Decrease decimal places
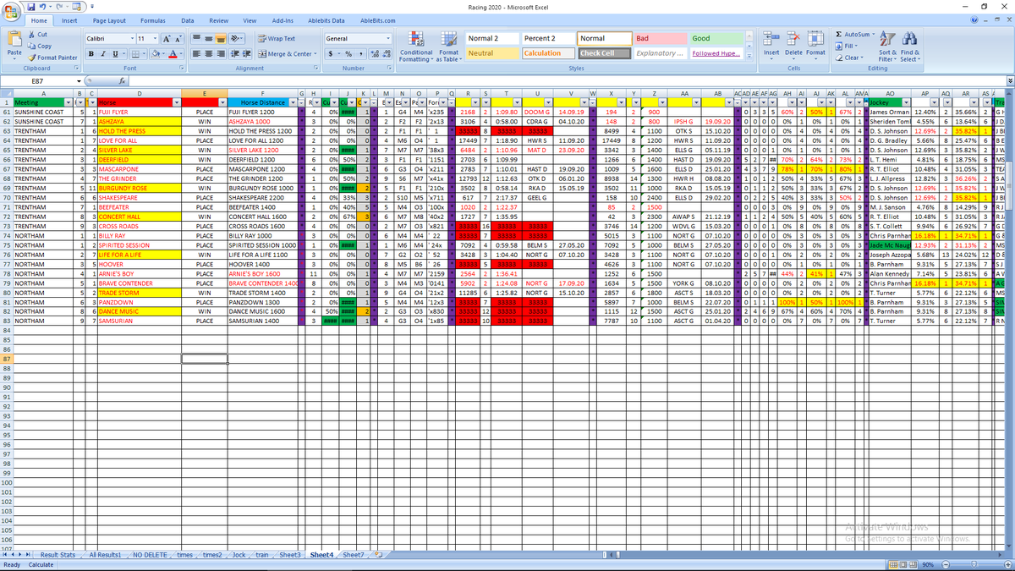The height and width of the screenshot is (571, 1015). click(x=387, y=53)
